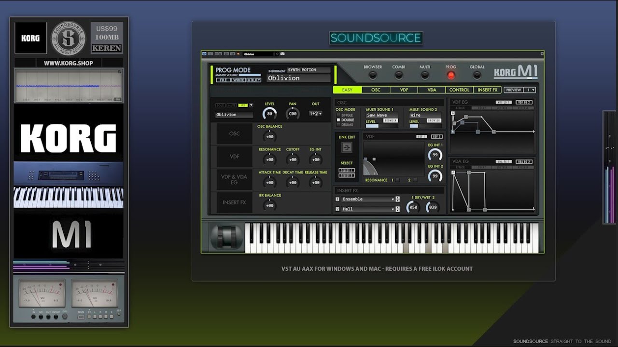Expand the small arrow next to IFX
The height and width of the screenshot is (347, 618).
(x=251, y=105)
